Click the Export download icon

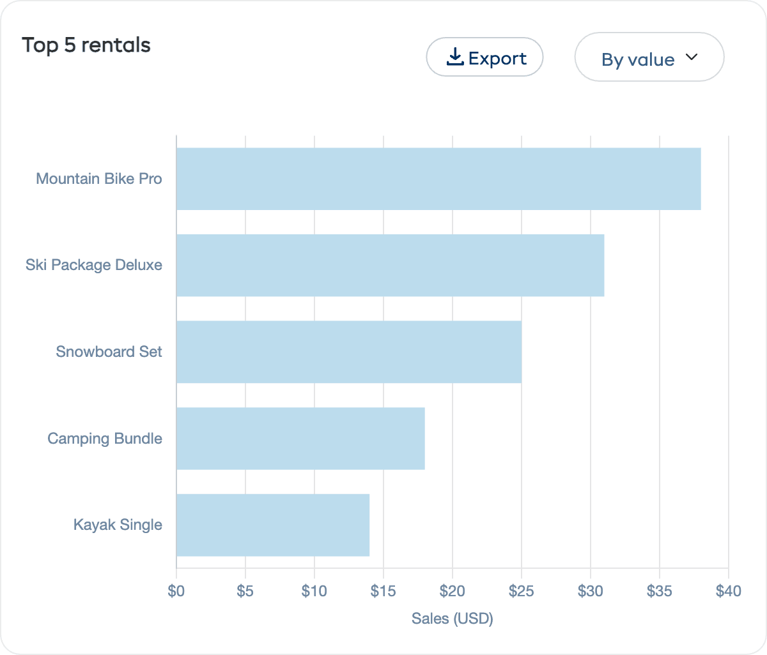(x=455, y=57)
